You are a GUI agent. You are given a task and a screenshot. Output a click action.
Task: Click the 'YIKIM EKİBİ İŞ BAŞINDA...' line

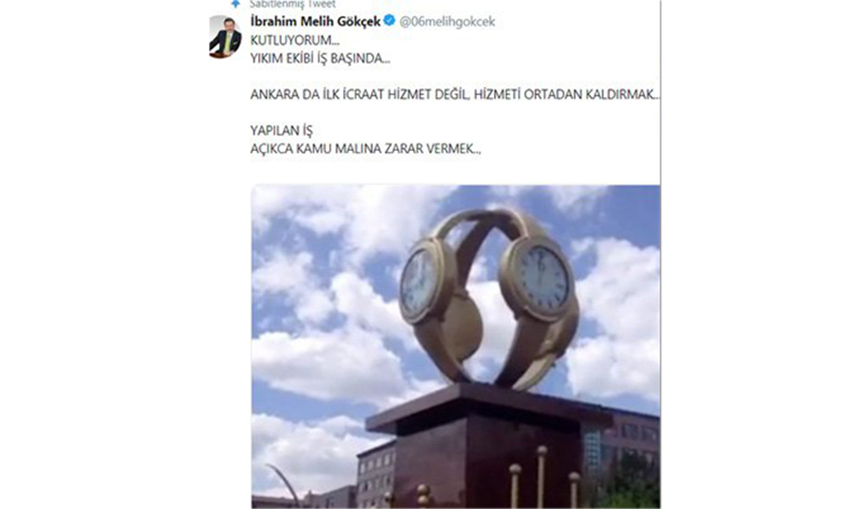coord(320,59)
